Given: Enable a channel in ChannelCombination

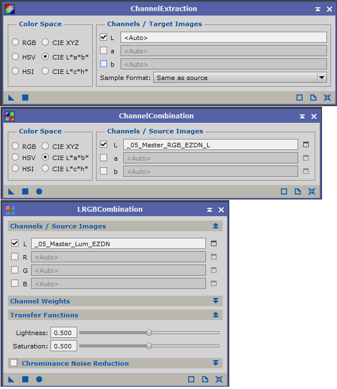Looking at the screenshot, I should pos(104,158).
